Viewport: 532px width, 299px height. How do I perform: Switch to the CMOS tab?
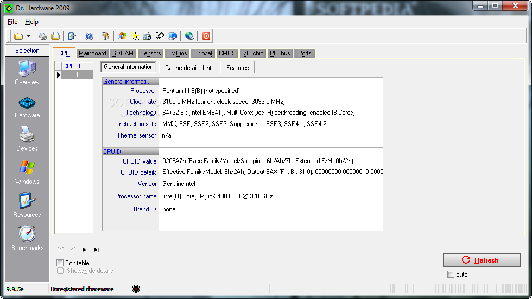point(227,53)
